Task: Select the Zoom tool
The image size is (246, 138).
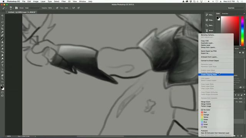Action: click(2, 79)
